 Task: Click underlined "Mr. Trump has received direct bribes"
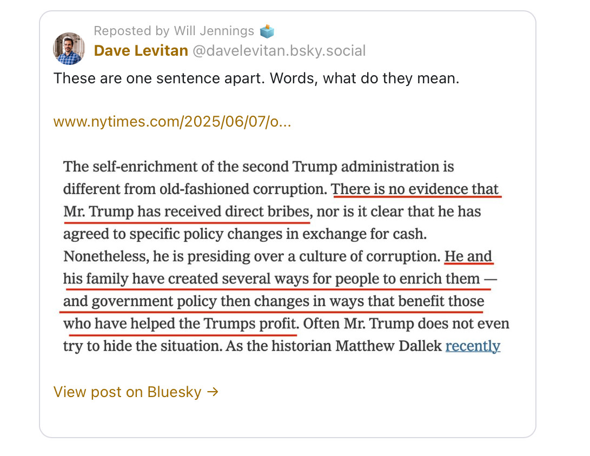(187, 212)
